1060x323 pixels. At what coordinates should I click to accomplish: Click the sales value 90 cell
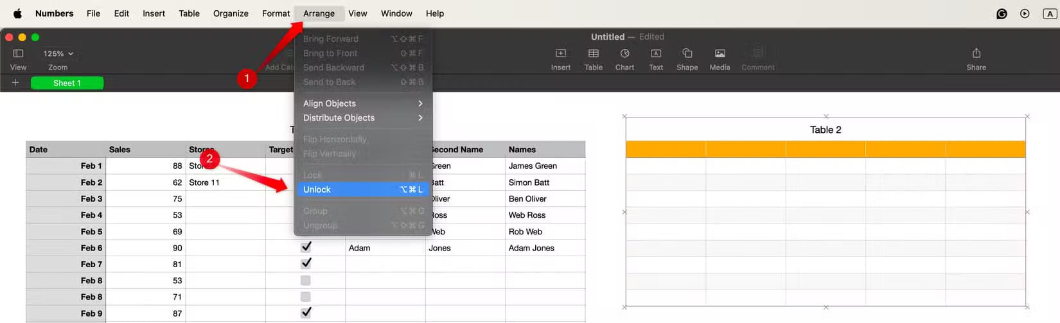pyautogui.click(x=146, y=248)
